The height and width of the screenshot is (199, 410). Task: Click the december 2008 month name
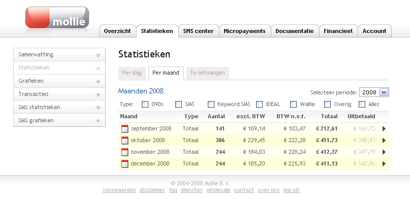coord(150,164)
